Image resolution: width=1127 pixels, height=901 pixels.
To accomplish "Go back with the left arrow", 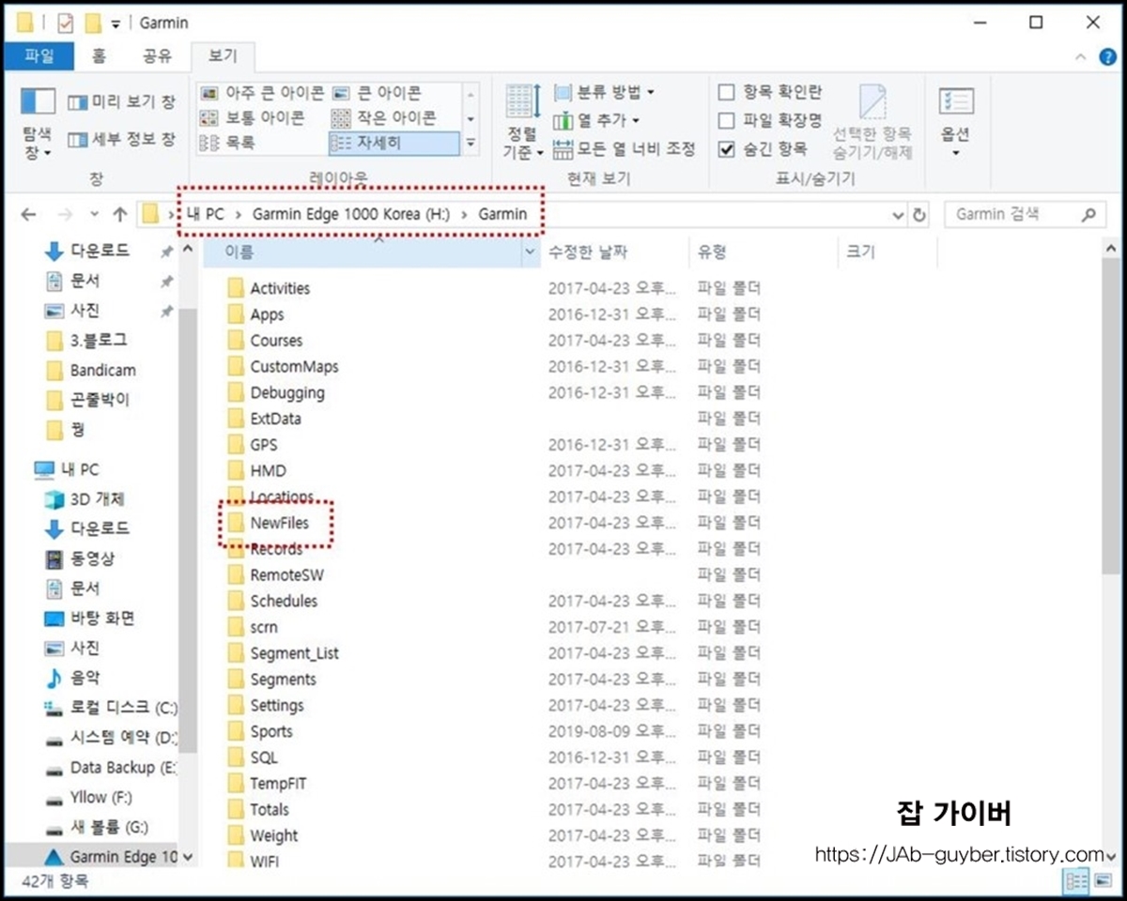I will (28, 214).
